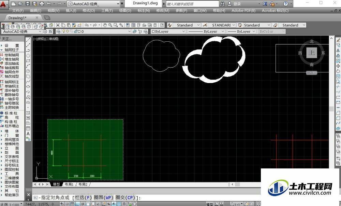Click the Open file folder icon

point(20,4)
